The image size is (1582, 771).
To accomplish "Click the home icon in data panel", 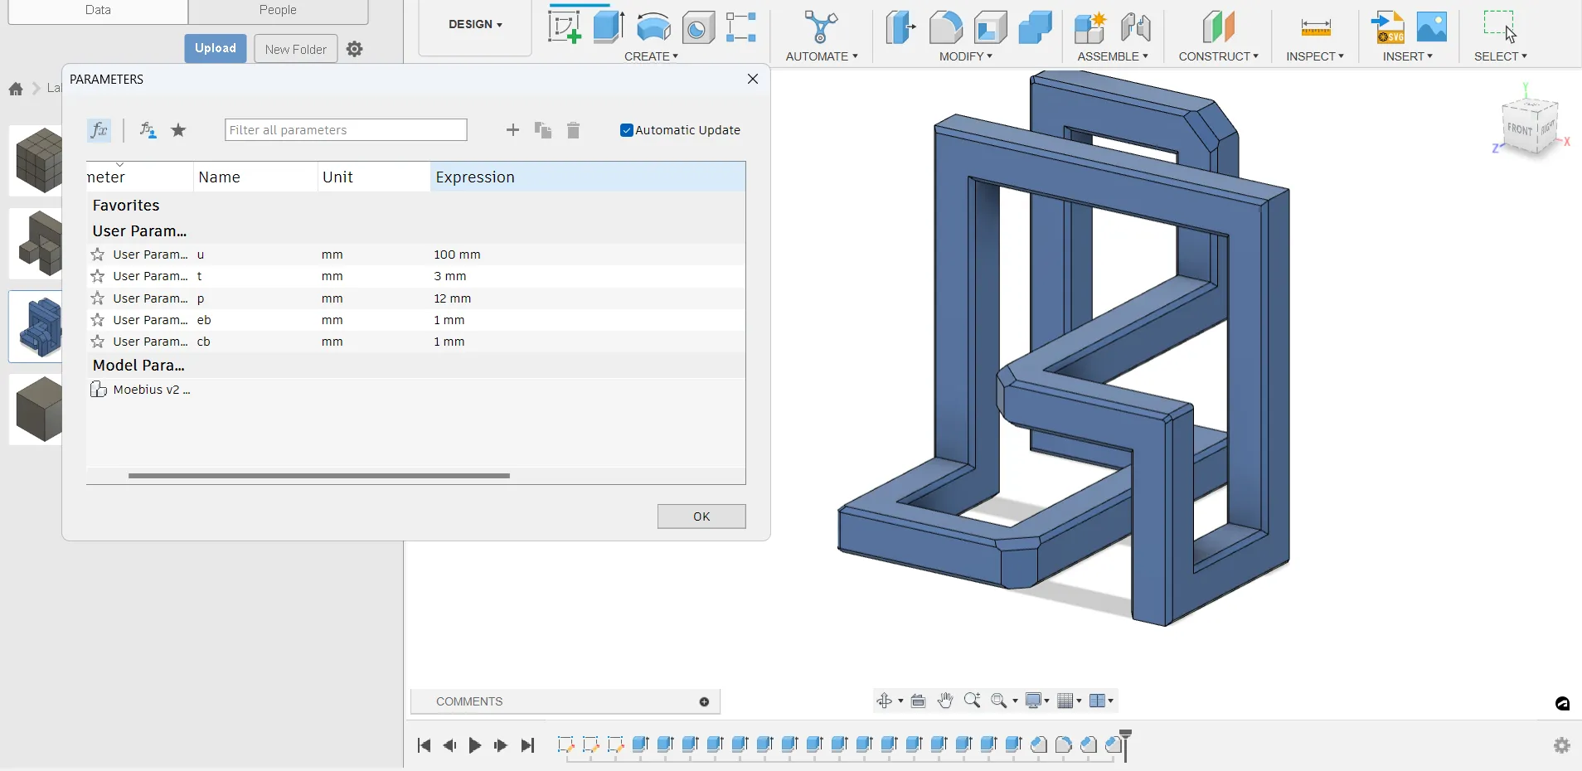I will [x=16, y=89].
